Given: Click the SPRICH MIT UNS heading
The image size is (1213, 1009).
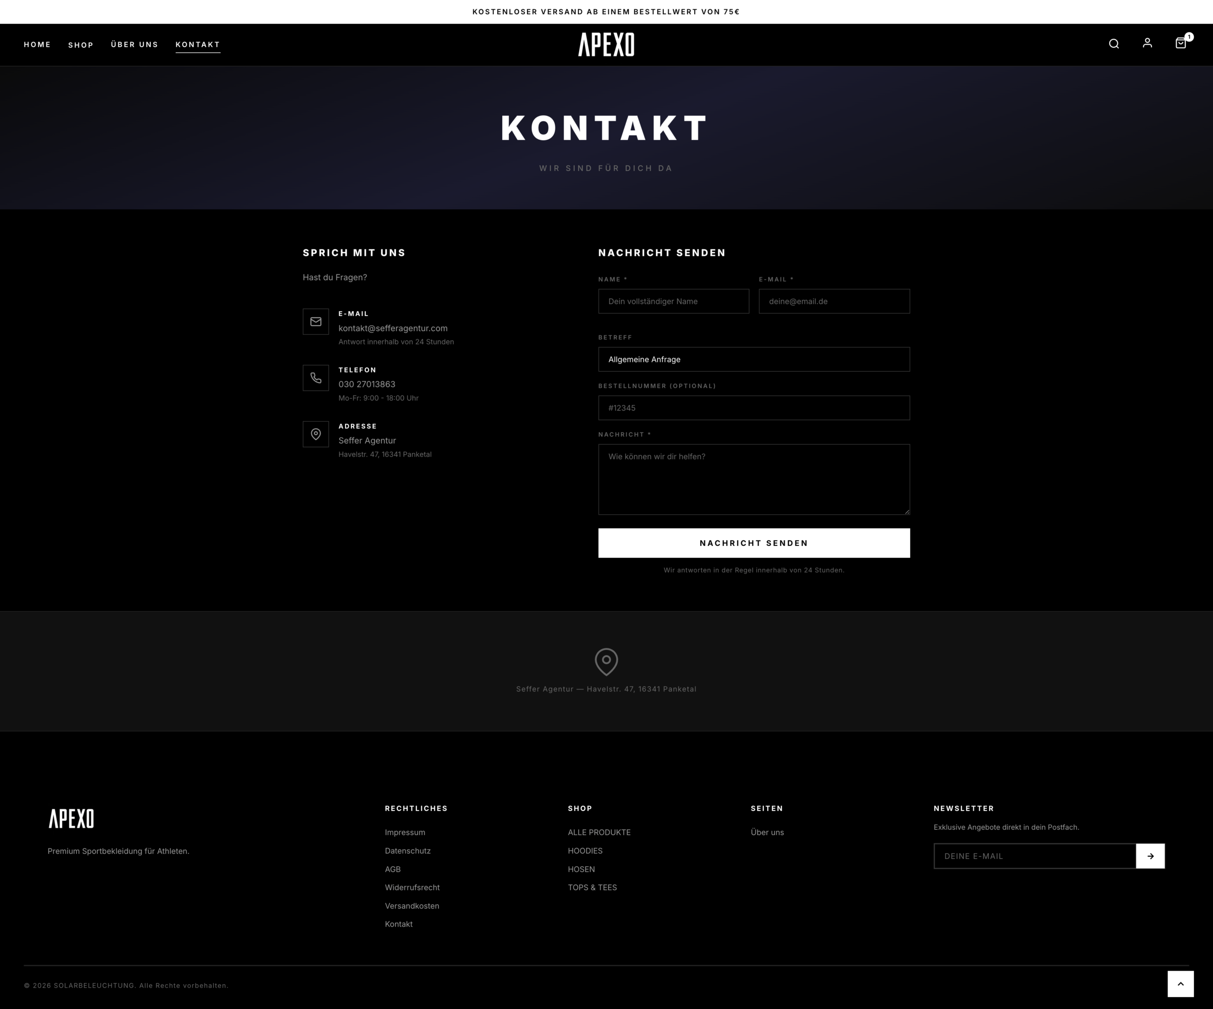Looking at the screenshot, I should point(354,253).
